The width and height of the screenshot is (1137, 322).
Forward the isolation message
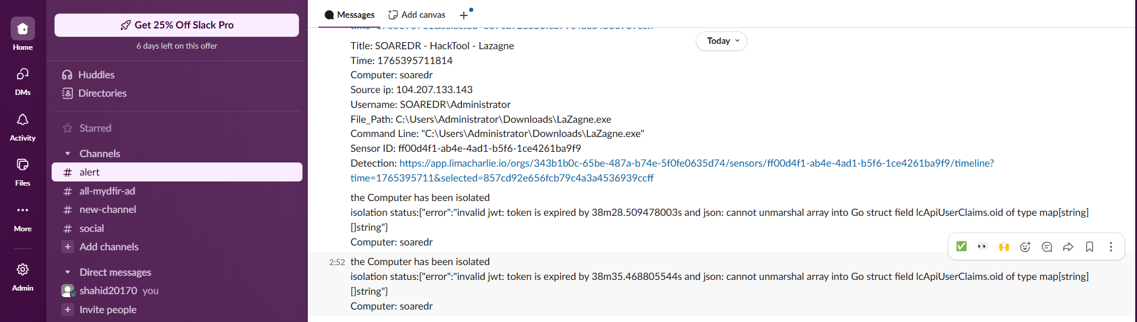(1068, 247)
